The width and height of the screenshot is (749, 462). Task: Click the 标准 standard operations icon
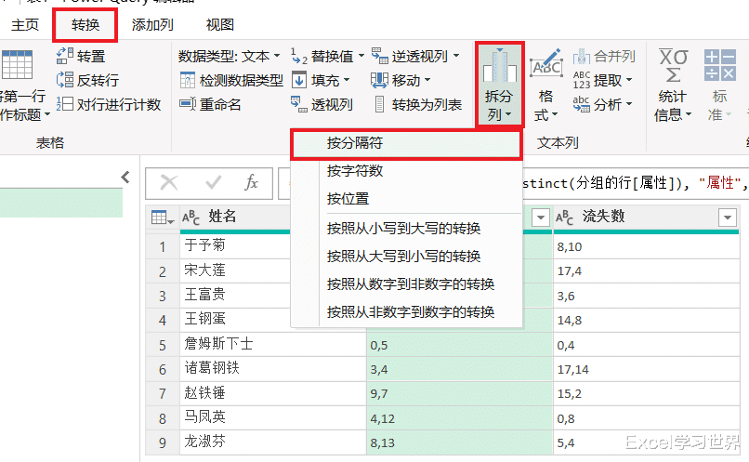[720, 64]
